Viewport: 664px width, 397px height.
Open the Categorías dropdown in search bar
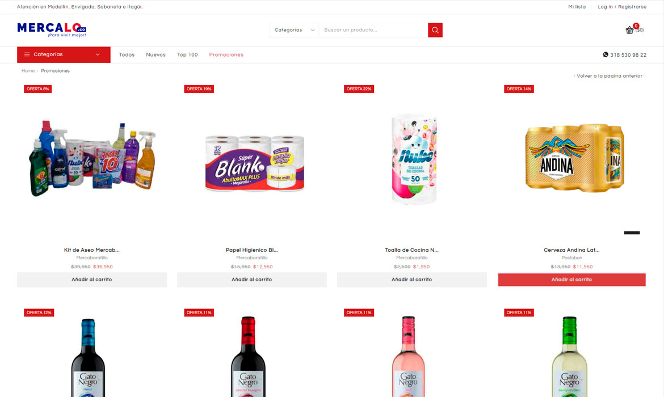click(295, 30)
